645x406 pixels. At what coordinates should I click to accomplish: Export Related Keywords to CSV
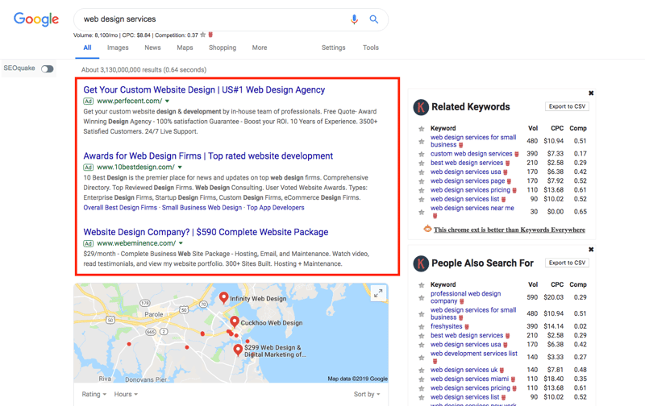pyautogui.click(x=567, y=106)
